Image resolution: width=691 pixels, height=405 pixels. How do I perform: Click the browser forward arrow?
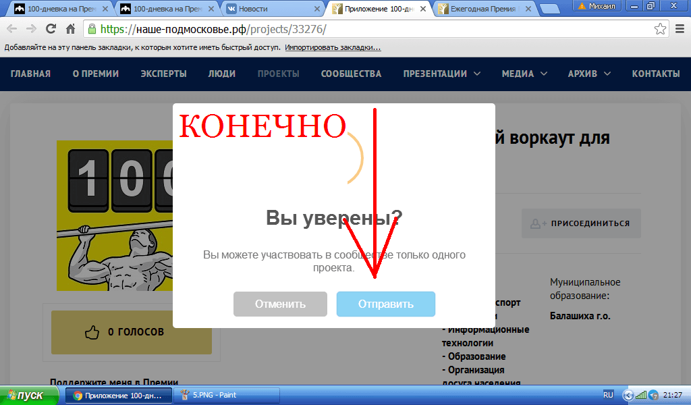point(31,29)
